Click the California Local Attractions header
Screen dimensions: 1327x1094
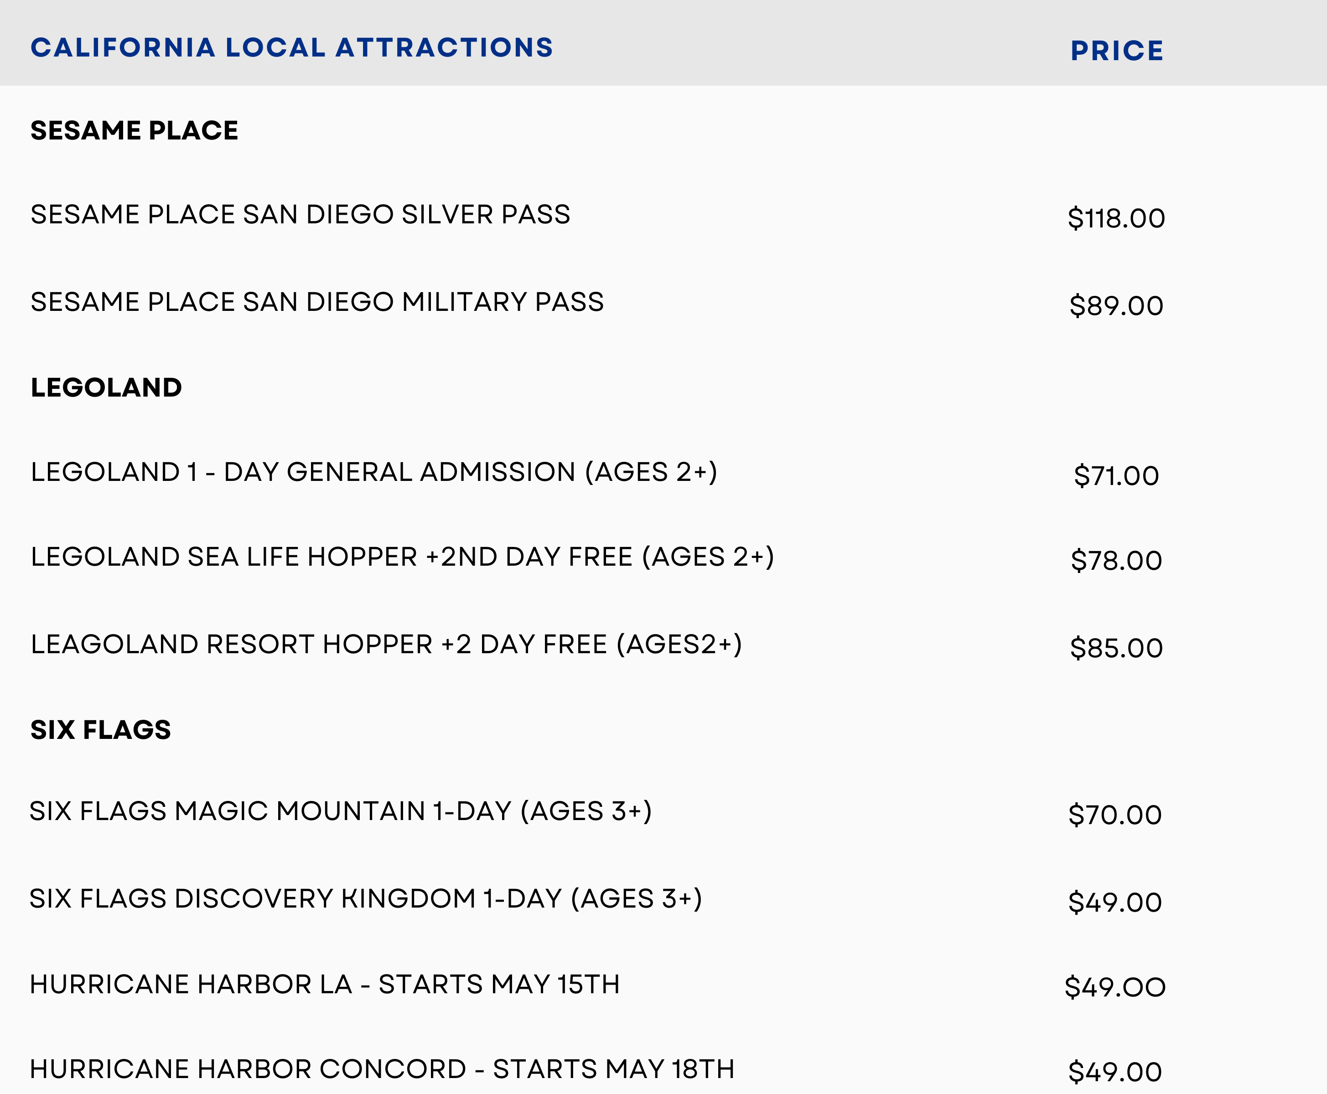click(x=292, y=48)
